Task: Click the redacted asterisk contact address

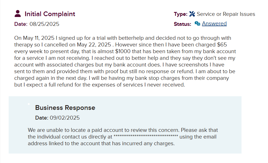Action: pyautogui.click(x=146, y=137)
